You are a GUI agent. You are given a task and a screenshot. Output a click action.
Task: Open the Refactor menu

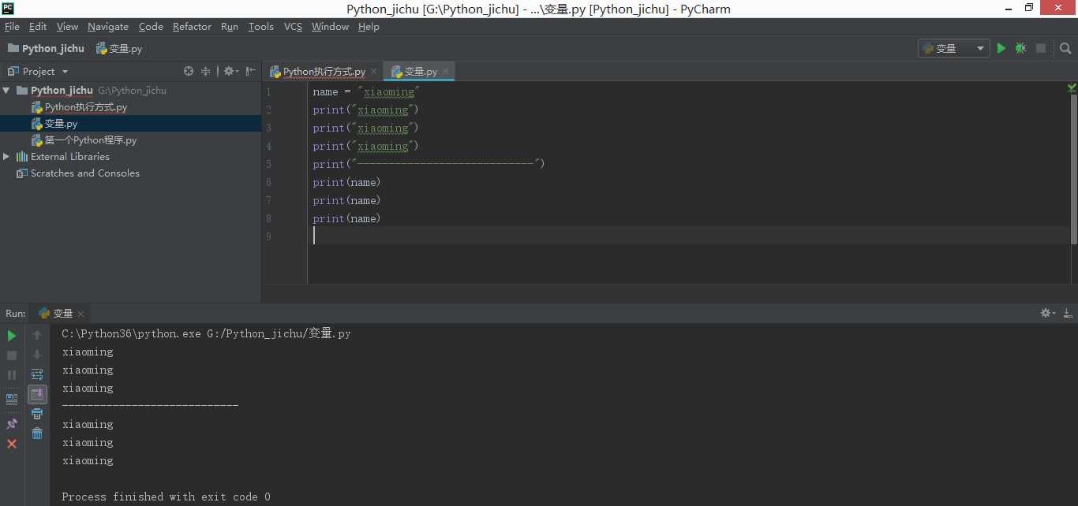coord(192,26)
